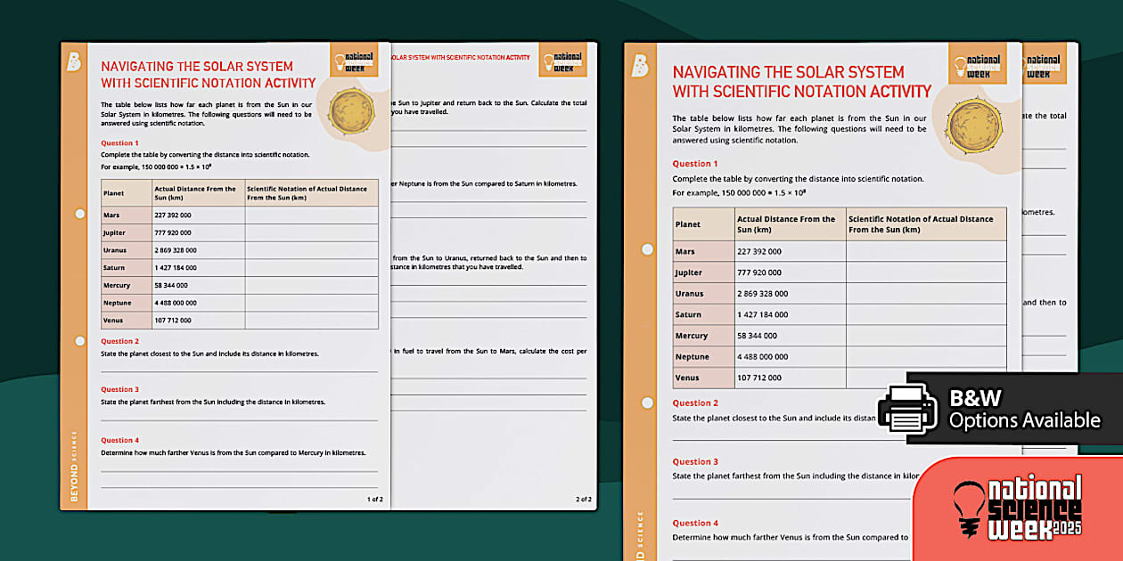Click the sun illustration on the left worksheet
The image size is (1123, 561).
(x=350, y=110)
